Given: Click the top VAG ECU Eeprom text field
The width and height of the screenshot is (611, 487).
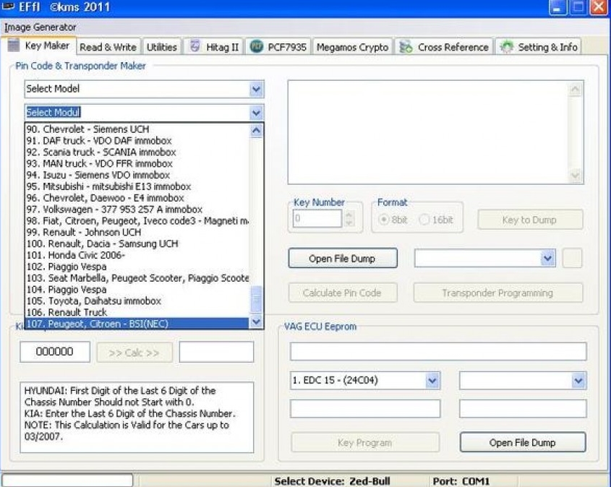Looking at the screenshot, I should pyautogui.click(x=438, y=352).
